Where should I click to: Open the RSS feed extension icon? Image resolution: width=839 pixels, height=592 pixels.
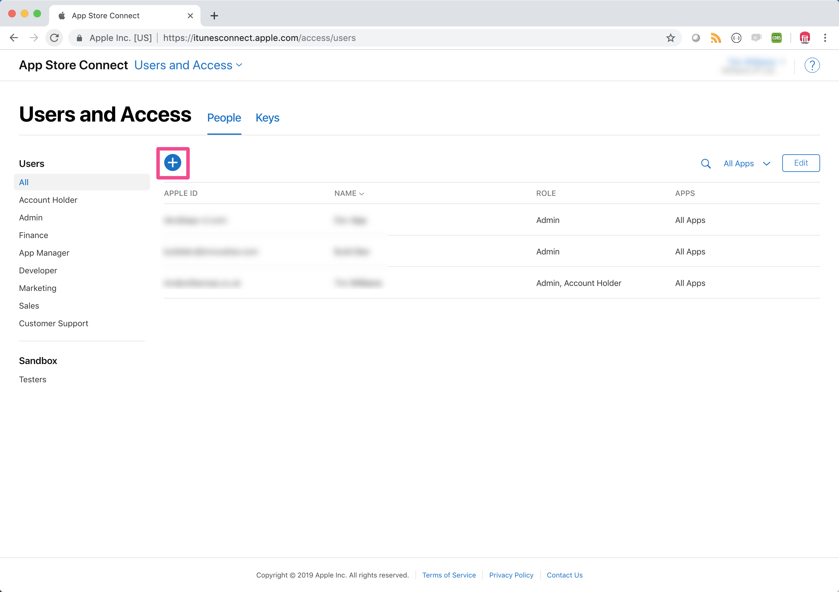pos(715,37)
